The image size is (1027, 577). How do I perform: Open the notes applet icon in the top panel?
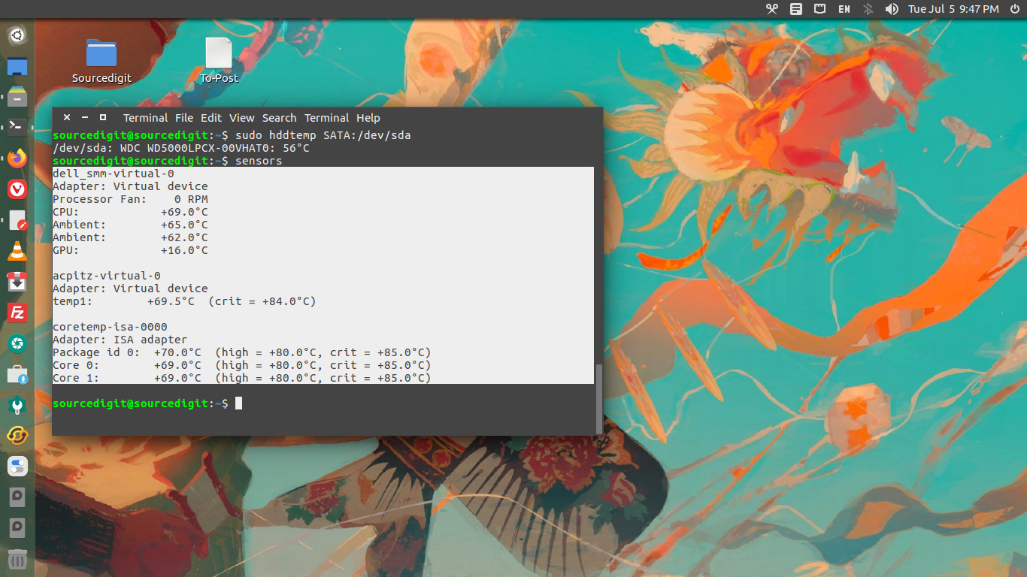pyautogui.click(x=795, y=9)
